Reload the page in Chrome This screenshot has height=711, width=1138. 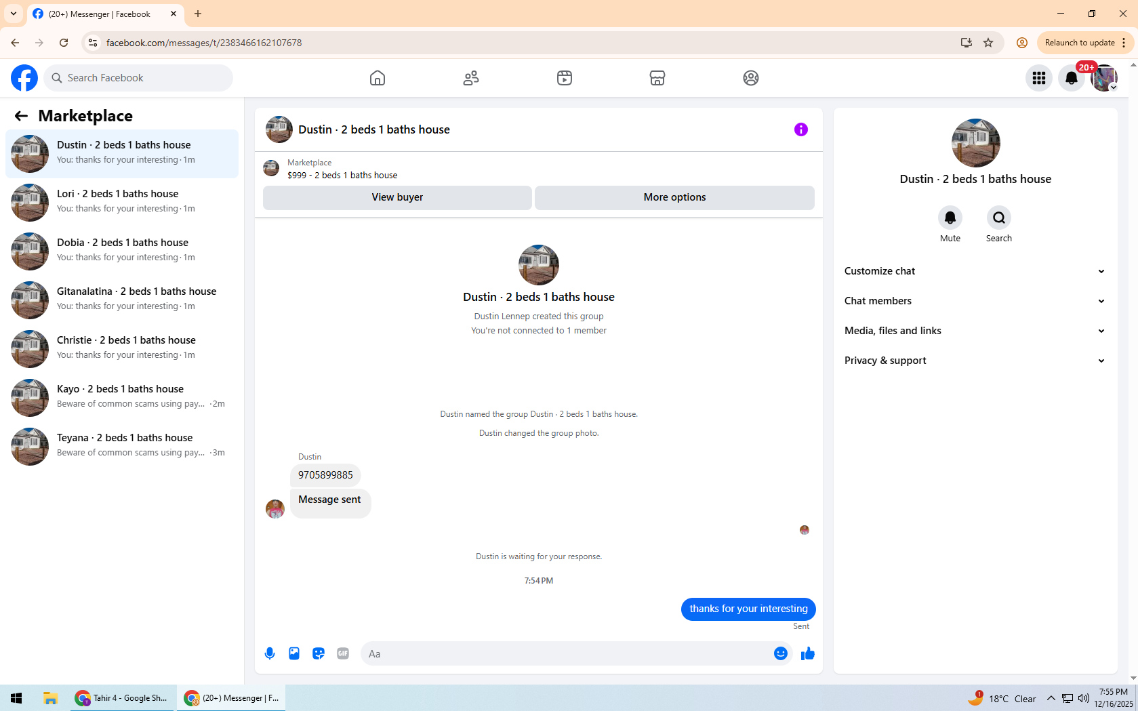[64, 43]
